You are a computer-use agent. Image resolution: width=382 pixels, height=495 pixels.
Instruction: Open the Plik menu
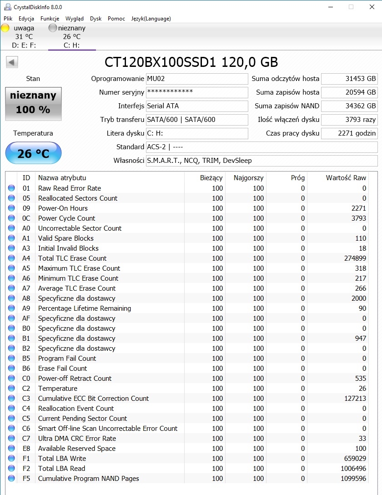pos(8,19)
